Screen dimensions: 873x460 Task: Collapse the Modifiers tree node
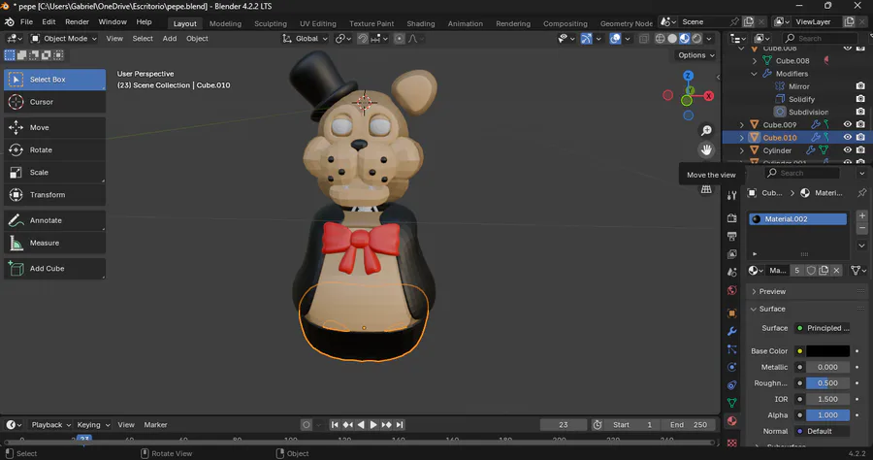coord(755,74)
